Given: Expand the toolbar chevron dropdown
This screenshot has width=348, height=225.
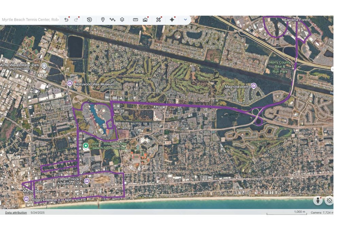Looking at the screenshot, I should pos(185,20).
